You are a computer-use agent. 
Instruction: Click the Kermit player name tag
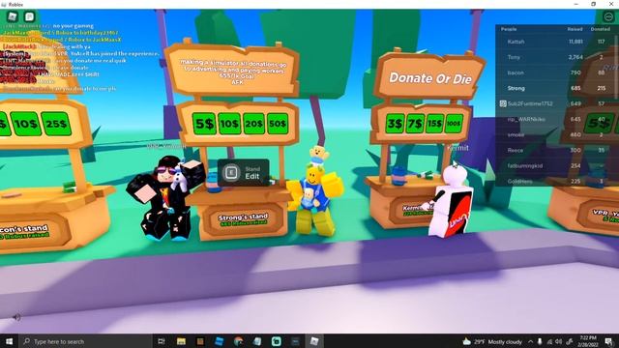coord(457,148)
